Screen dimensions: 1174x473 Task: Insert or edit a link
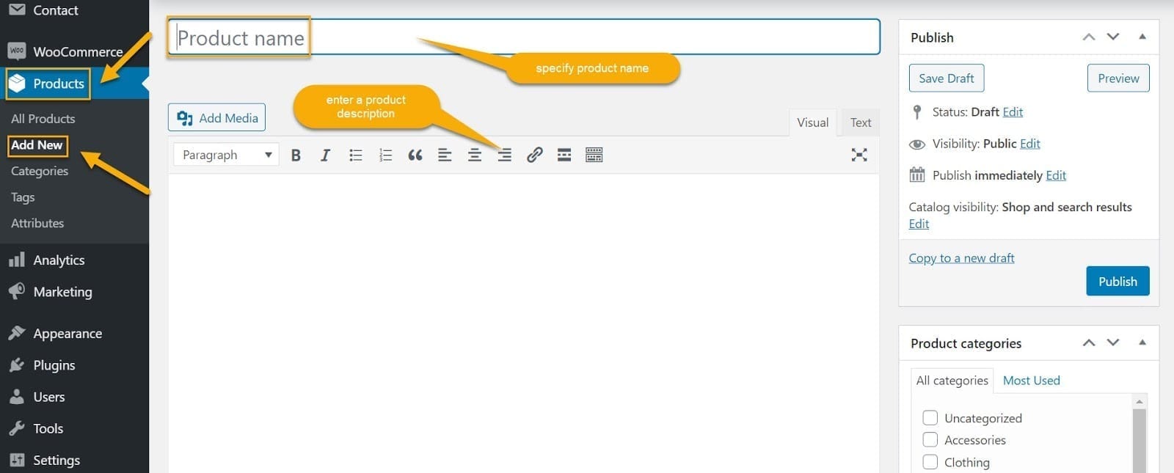pos(535,155)
